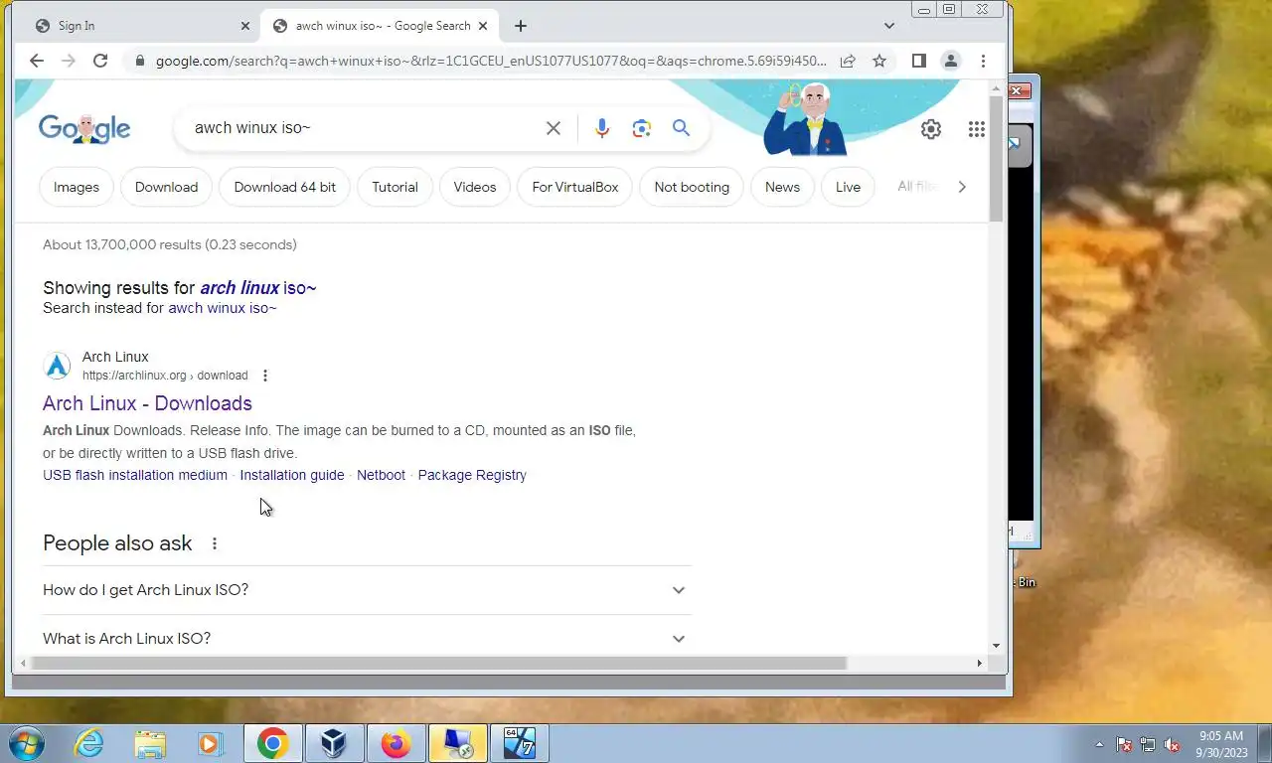View site info lock icon
The width and height of the screenshot is (1272, 763).
[139, 61]
